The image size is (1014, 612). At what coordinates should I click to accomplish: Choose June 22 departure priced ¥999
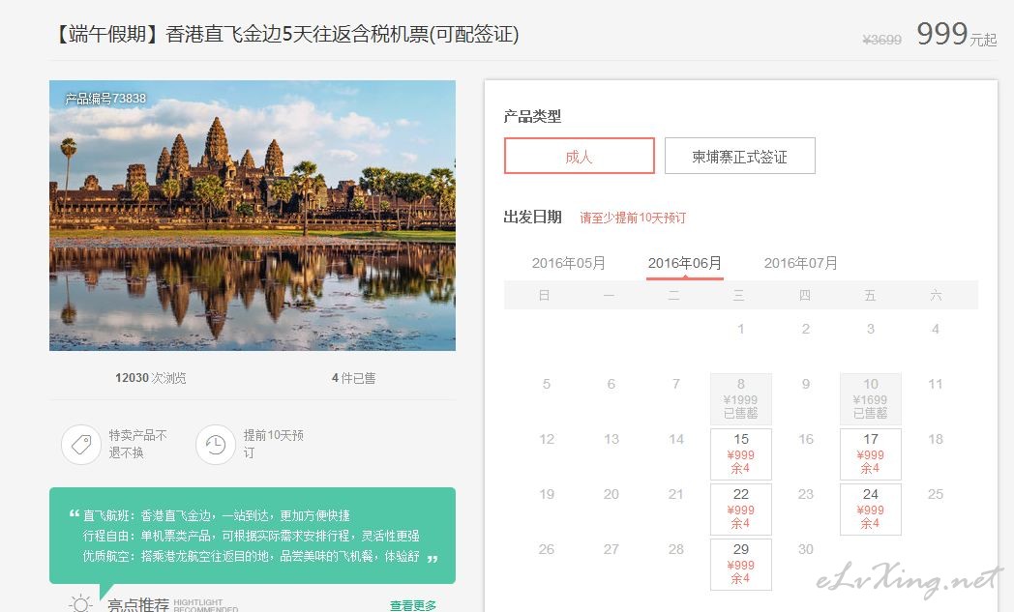click(740, 510)
